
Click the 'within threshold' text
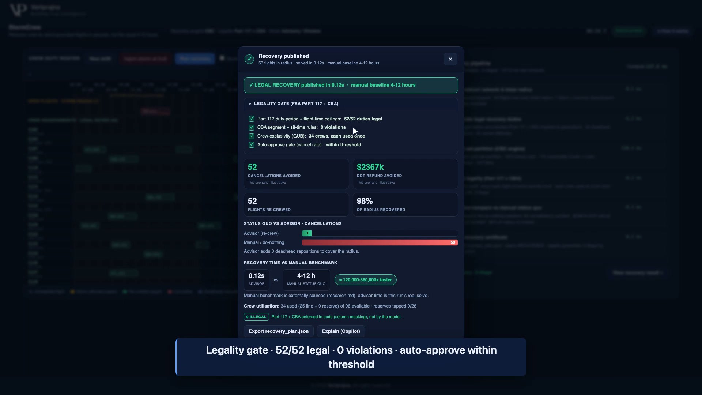tap(343, 145)
